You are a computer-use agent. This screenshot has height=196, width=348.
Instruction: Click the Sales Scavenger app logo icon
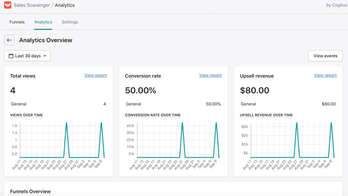click(x=7, y=5)
